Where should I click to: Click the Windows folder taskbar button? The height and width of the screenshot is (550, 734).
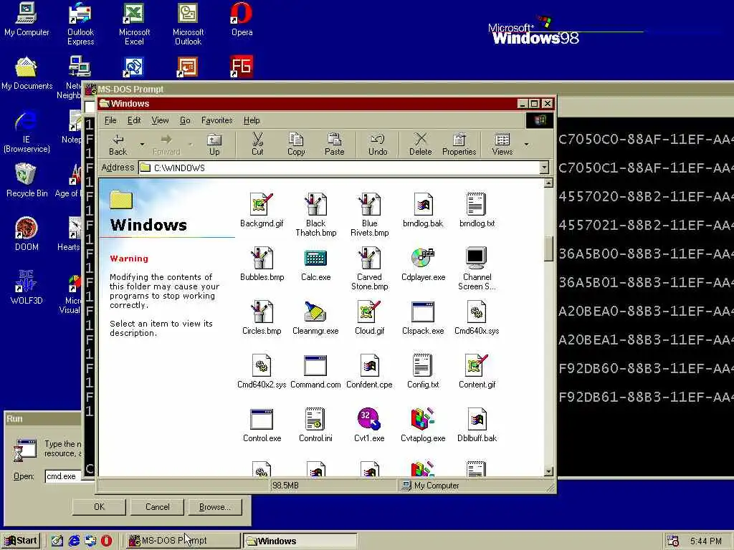[300, 541]
